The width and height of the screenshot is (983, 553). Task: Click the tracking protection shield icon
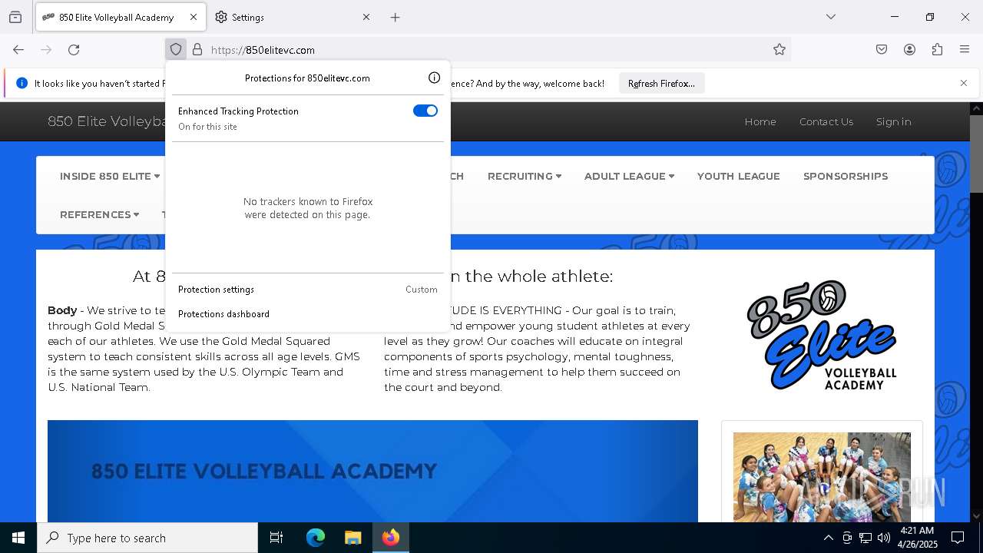(176, 50)
